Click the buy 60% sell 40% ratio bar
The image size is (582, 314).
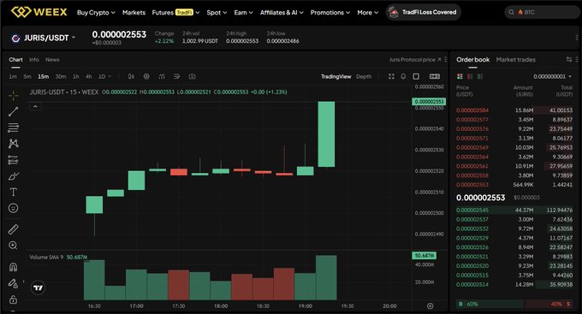coord(515,304)
